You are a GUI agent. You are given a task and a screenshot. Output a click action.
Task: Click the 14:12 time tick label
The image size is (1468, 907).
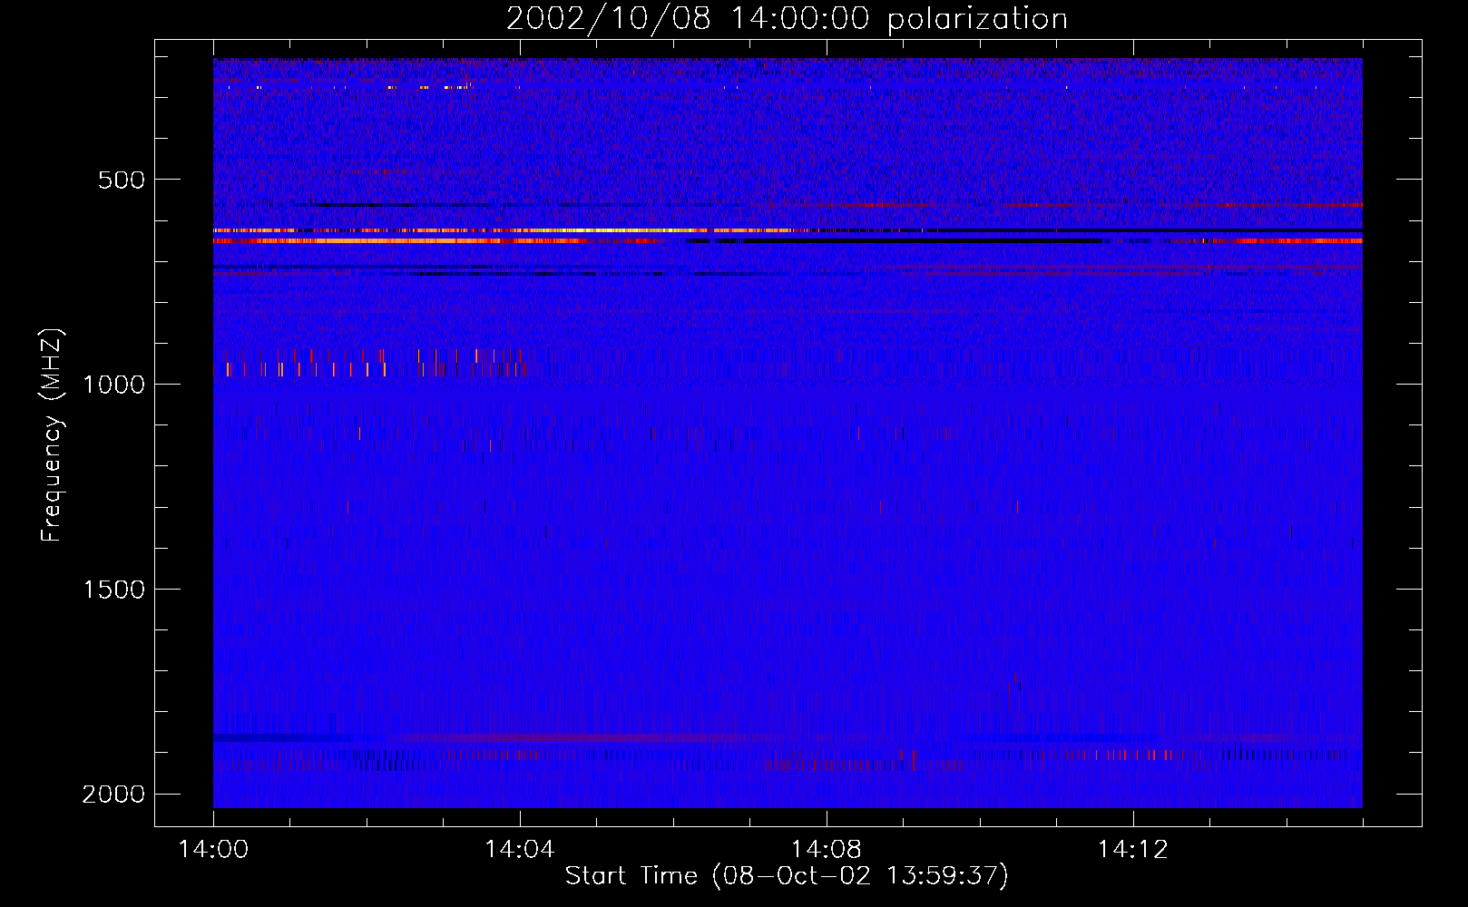coord(1132,850)
